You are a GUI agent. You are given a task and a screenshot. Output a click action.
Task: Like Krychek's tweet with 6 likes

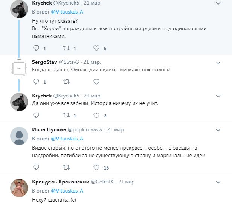96,48
